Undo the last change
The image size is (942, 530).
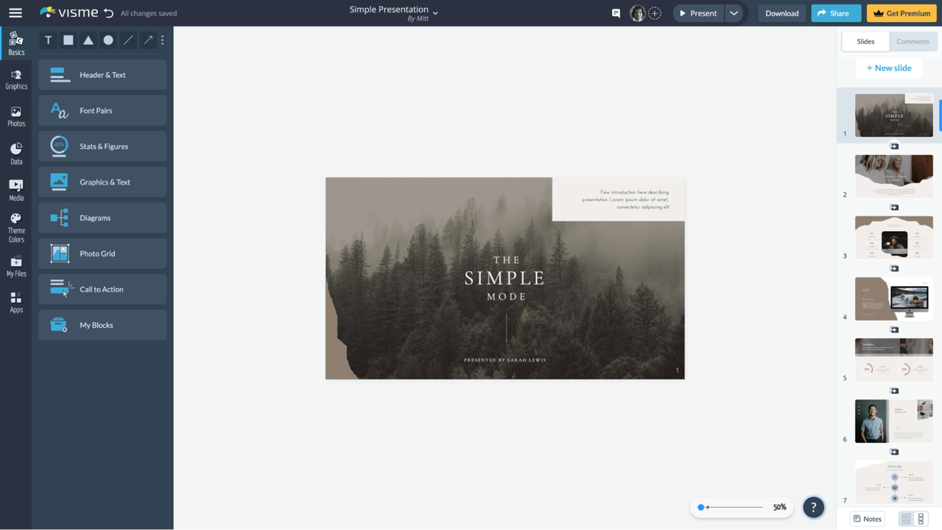[x=108, y=13]
